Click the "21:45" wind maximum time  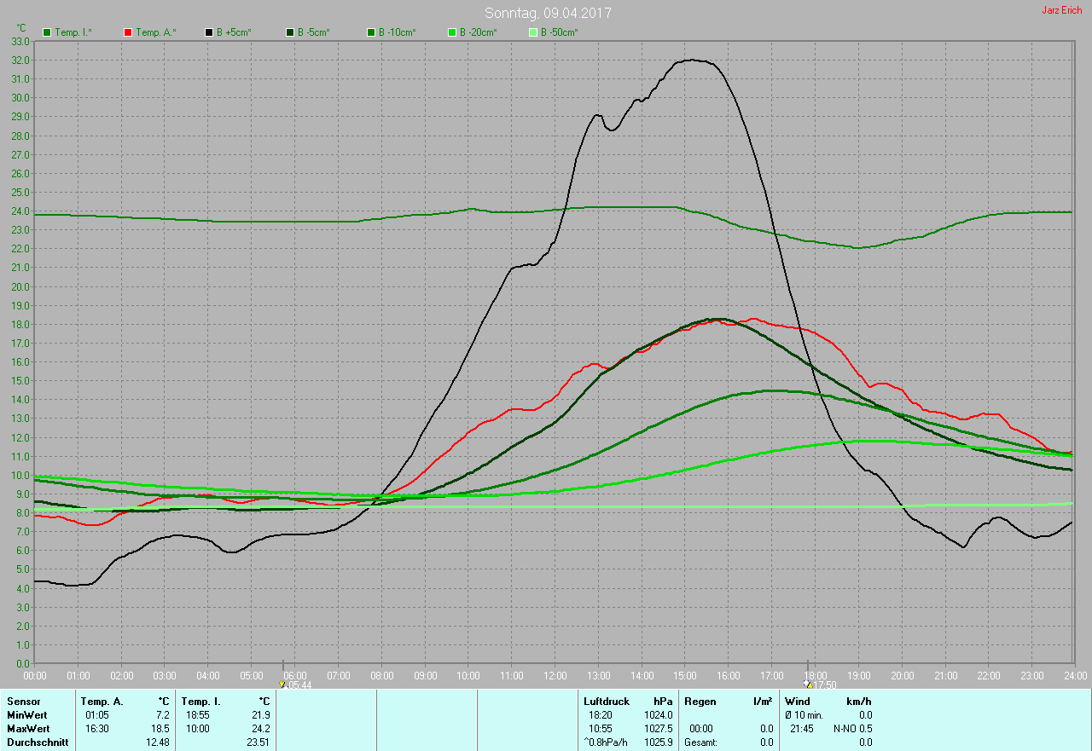point(801,729)
